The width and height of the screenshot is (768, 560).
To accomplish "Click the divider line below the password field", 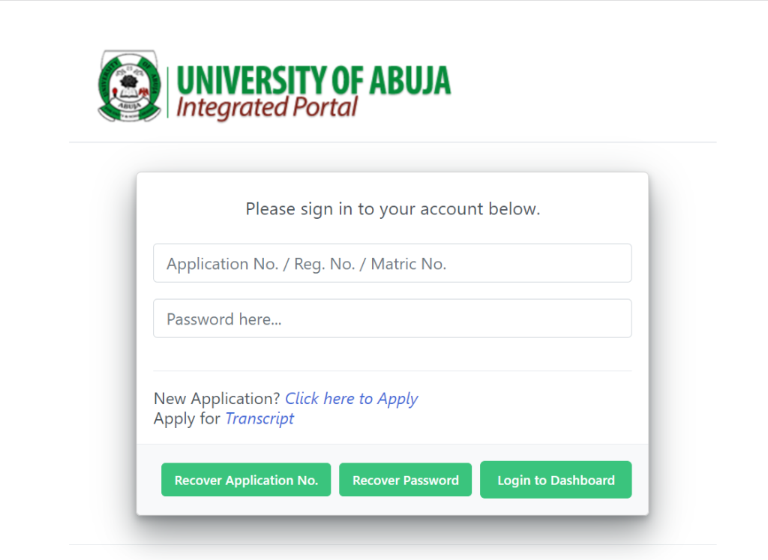I will click(x=392, y=370).
